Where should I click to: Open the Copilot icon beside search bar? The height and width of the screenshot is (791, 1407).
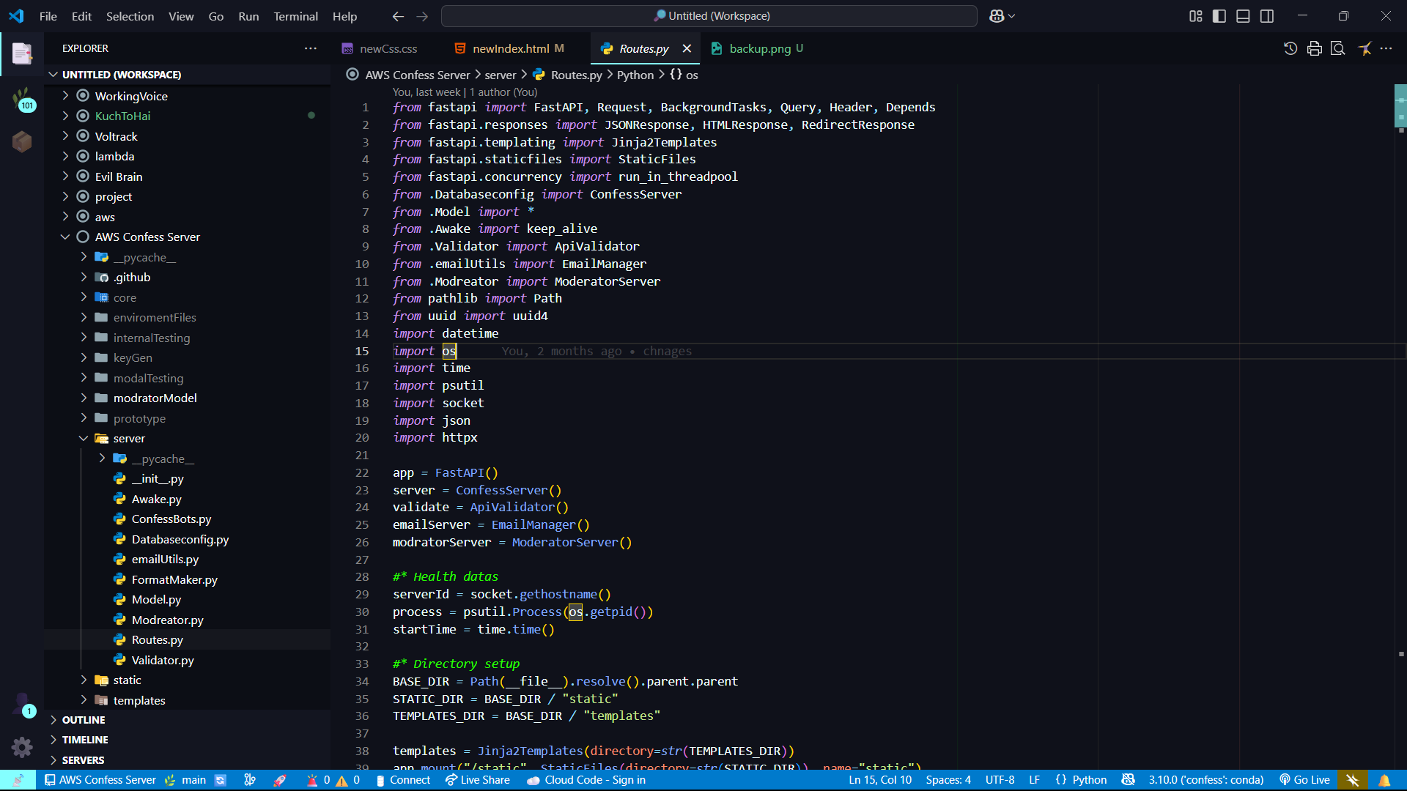pos(997,16)
